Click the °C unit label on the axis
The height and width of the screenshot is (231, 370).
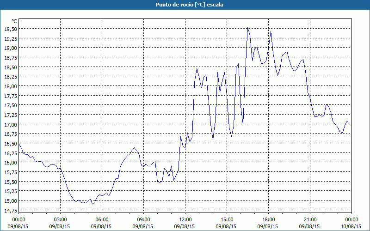tap(14, 21)
